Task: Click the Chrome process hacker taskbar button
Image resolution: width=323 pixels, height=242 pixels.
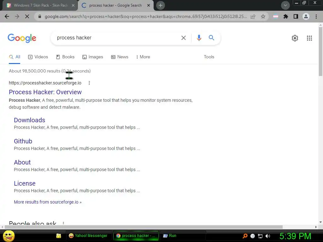Action: point(136,236)
